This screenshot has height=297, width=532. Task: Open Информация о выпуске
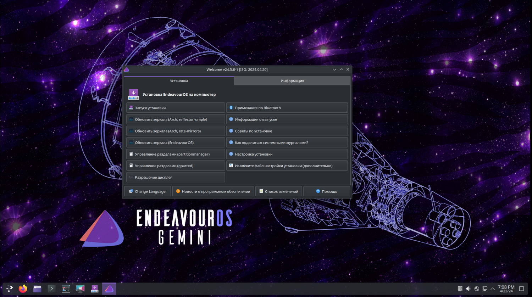click(x=287, y=119)
